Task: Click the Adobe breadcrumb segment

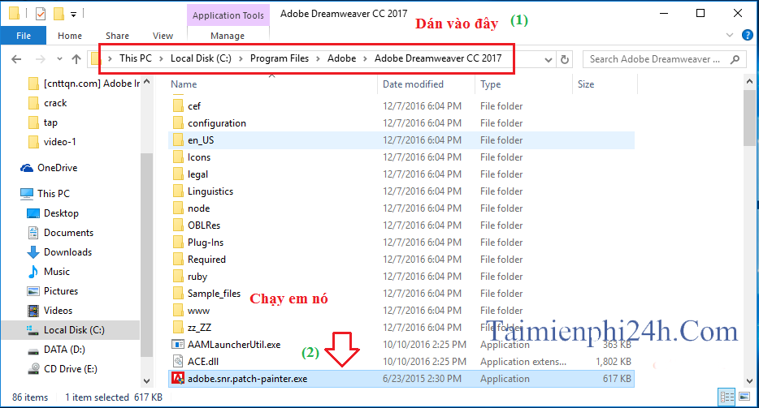Action: tap(342, 58)
